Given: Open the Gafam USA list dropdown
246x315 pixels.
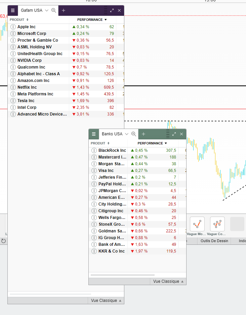Looking at the screenshot, I should (47, 10).
